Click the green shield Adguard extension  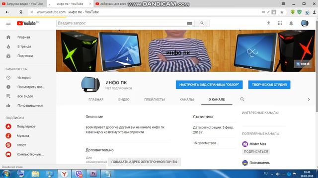point(300,12)
